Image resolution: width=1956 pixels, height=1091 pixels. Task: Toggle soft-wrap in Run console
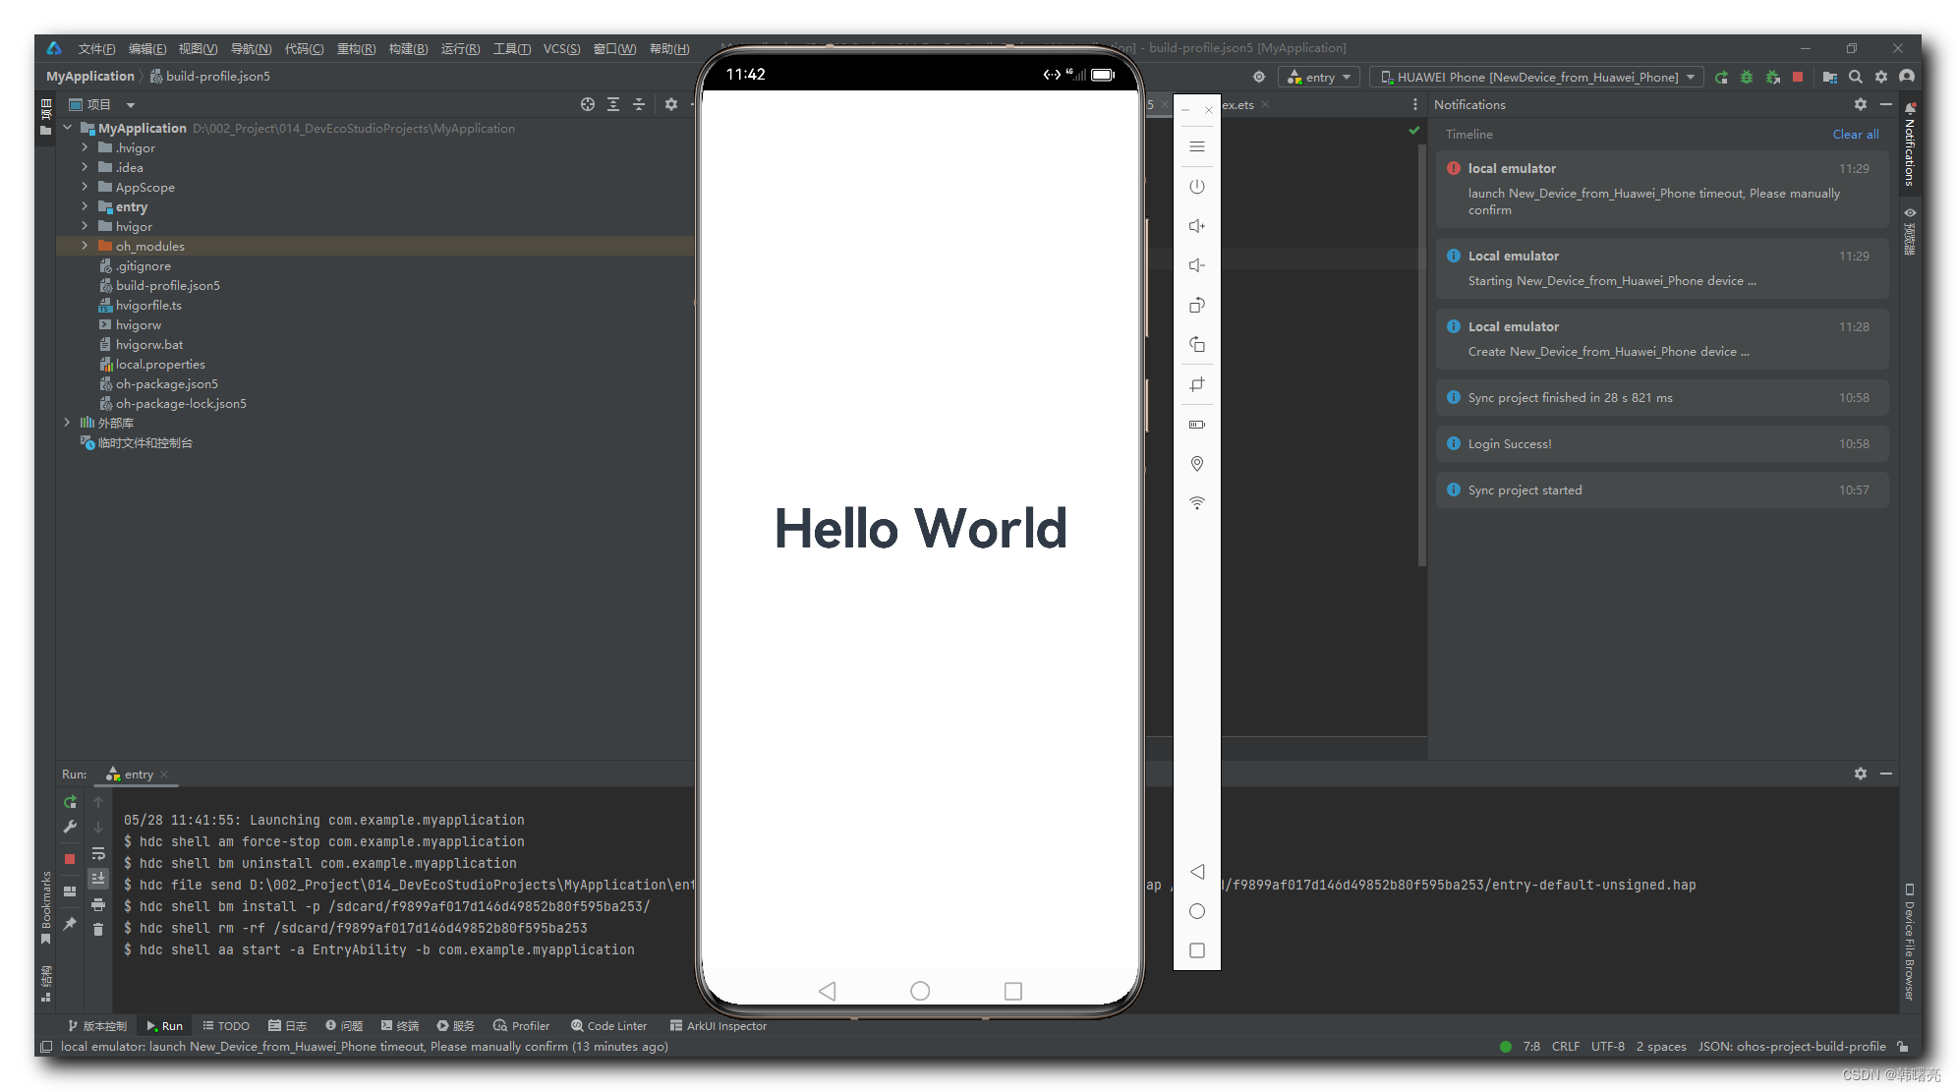(x=98, y=853)
